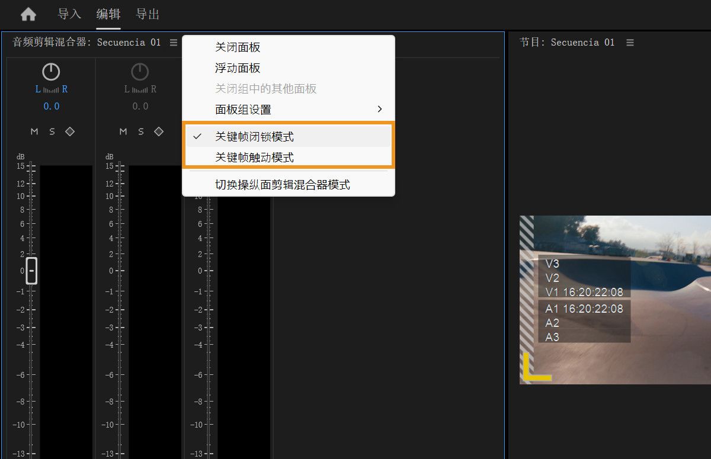Click the L/R pan indicator of second channel
This screenshot has width=711, height=459.
coord(140,89)
